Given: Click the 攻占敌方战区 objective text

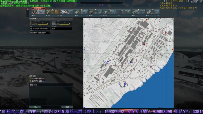Looking at the screenshot, I should point(37,78).
